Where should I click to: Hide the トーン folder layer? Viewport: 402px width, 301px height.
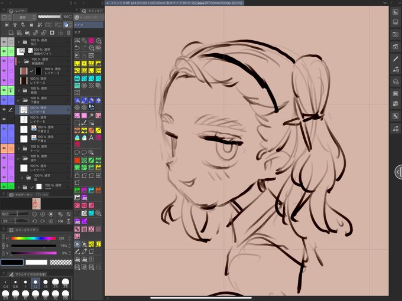click(x=4, y=149)
